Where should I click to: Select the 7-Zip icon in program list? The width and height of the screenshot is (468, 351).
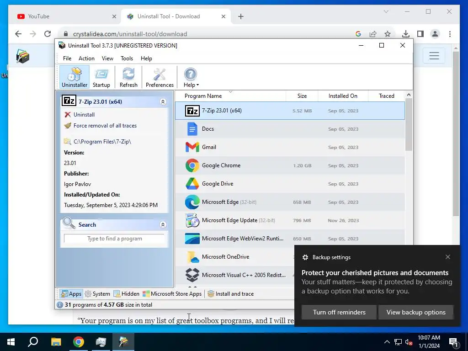click(x=192, y=111)
